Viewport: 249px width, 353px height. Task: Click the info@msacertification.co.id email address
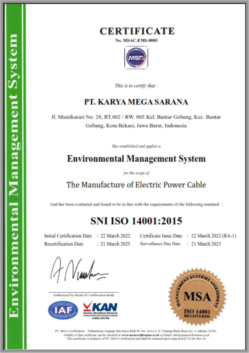tap(191, 335)
